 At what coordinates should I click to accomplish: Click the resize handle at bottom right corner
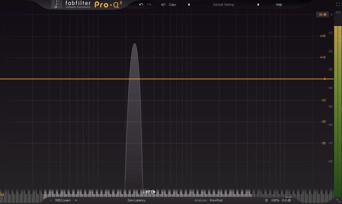tap(338, 201)
